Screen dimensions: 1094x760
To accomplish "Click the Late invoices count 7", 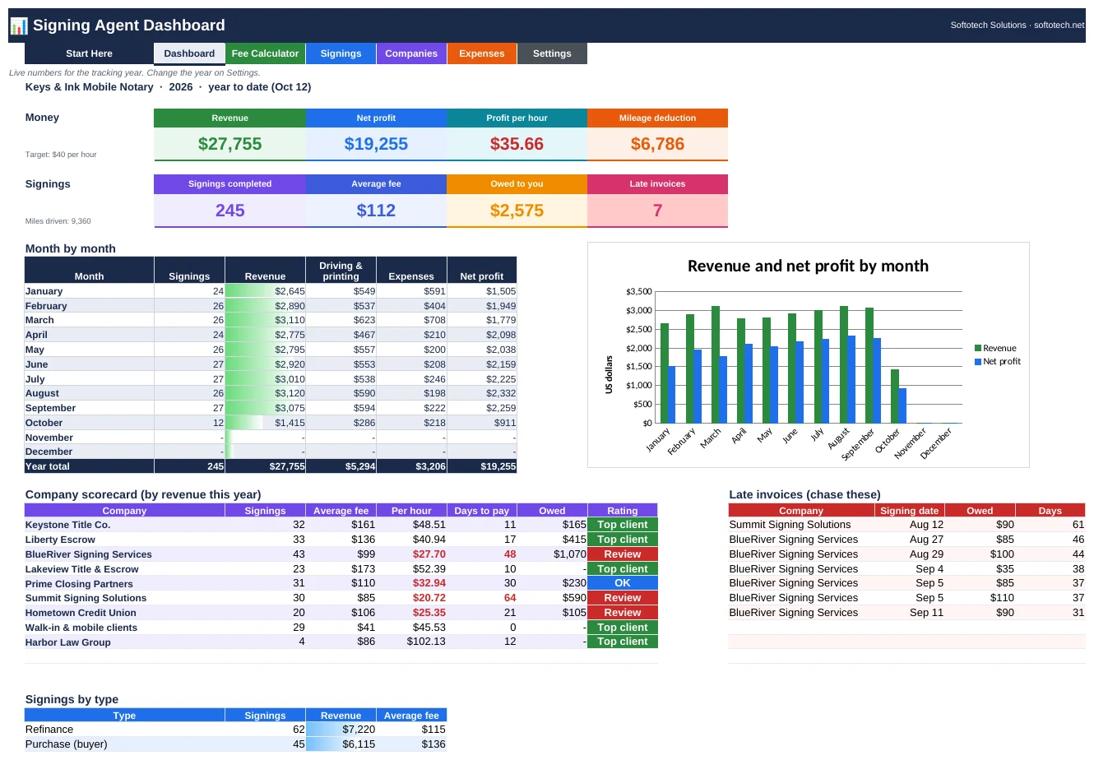I will pyautogui.click(x=657, y=211).
